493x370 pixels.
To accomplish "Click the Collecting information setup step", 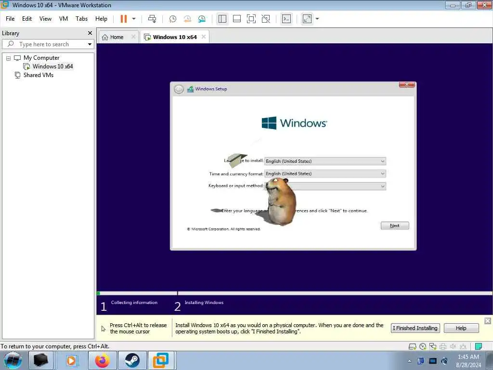I will tap(134, 303).
